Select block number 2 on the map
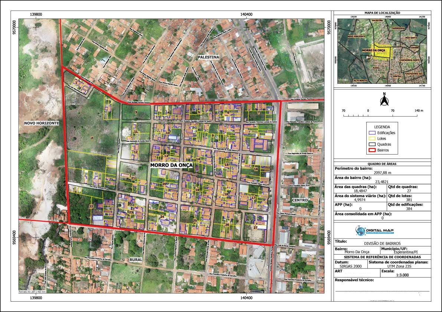 [x=92, y=138]
